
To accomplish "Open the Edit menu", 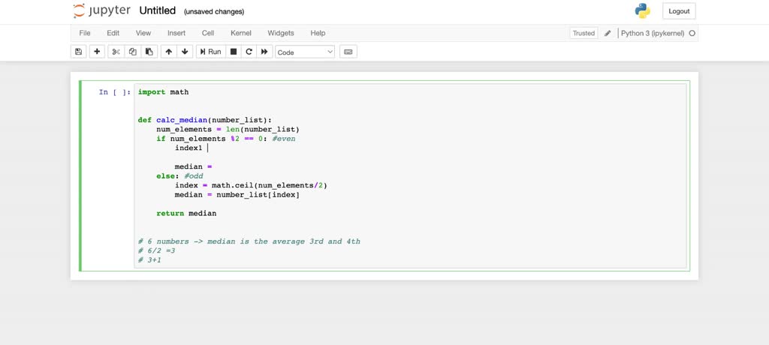I will point(113,33).
